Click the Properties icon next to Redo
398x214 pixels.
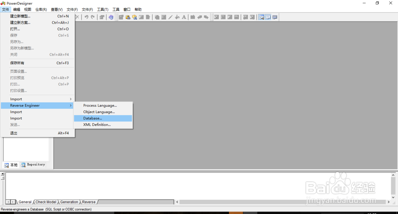[x=102, y=17]
